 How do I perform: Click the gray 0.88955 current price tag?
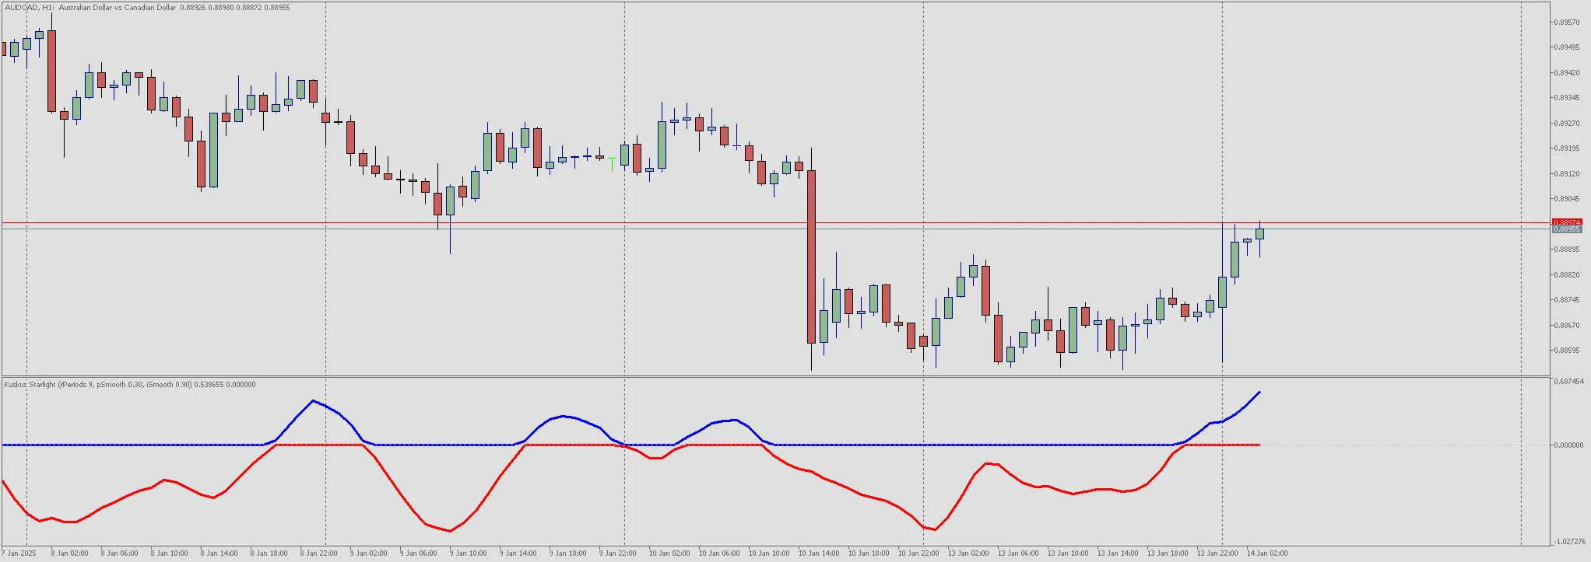[x=1566, y=229]
